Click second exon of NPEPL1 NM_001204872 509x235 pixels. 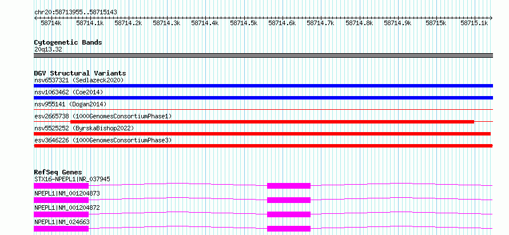point(289,214)
